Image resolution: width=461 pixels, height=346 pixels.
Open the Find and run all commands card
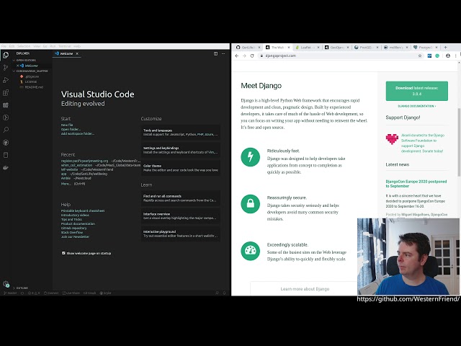coord(181,198)
